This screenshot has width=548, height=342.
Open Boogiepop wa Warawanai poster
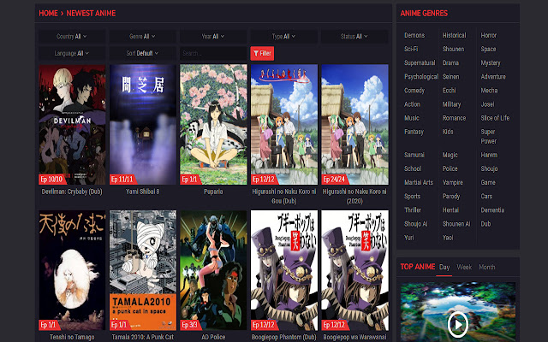tap(354, 270)
